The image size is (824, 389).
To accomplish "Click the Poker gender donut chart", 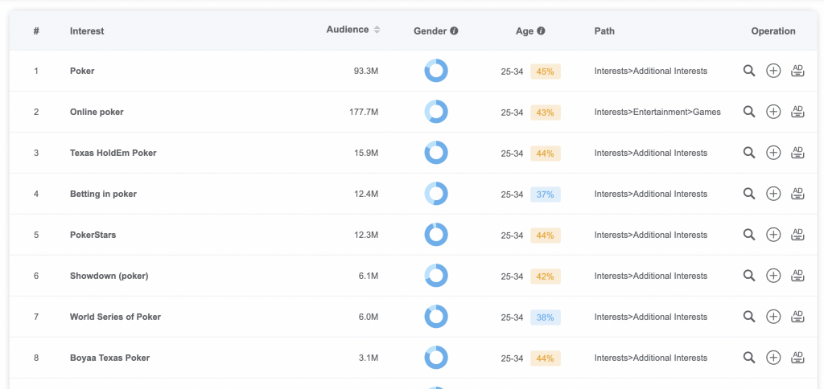I will (x=436, y=71).
